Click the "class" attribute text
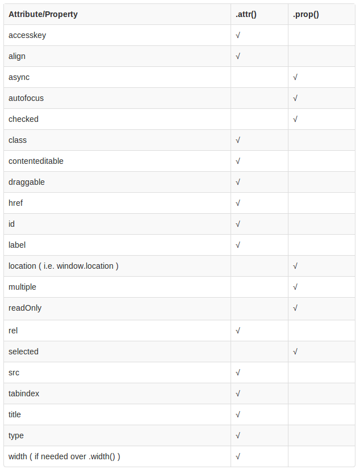The width and height of the screenshot is (360, 474). pos(18,141)
